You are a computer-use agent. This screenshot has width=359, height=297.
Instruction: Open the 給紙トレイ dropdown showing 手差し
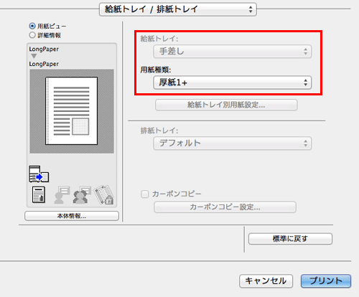tap(233, 52)
